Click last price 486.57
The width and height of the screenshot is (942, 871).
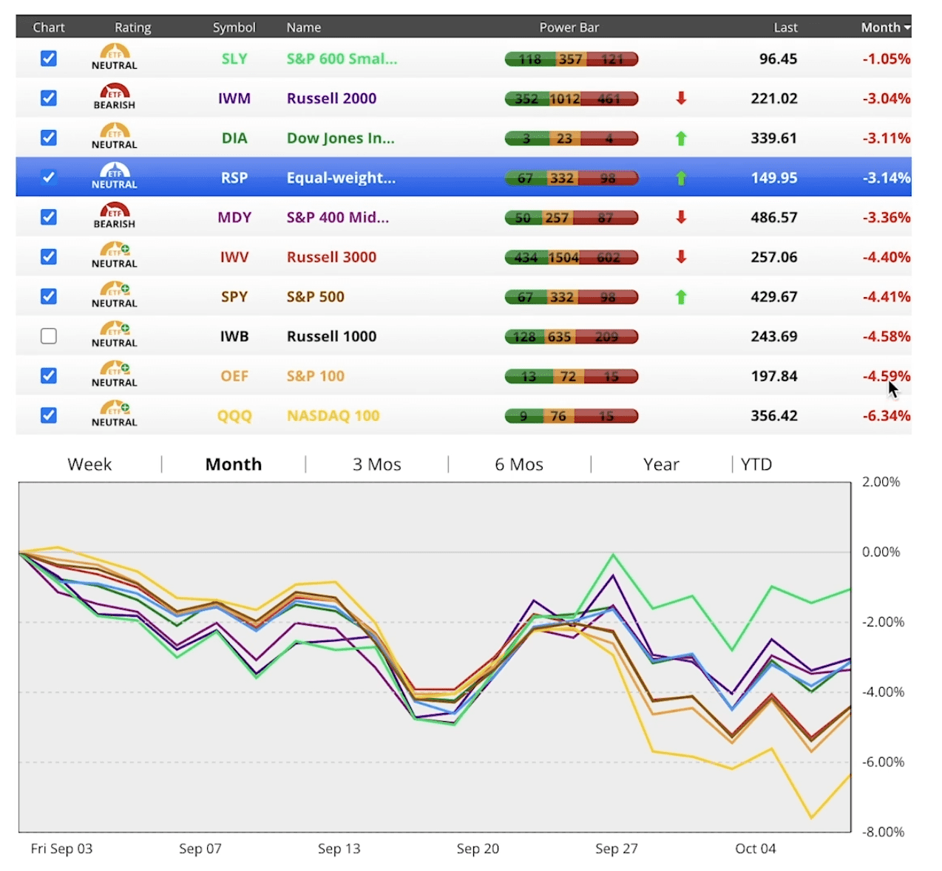click(x=774, y=217)
